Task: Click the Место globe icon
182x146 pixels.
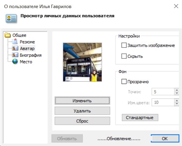Action: pos(15,62)
